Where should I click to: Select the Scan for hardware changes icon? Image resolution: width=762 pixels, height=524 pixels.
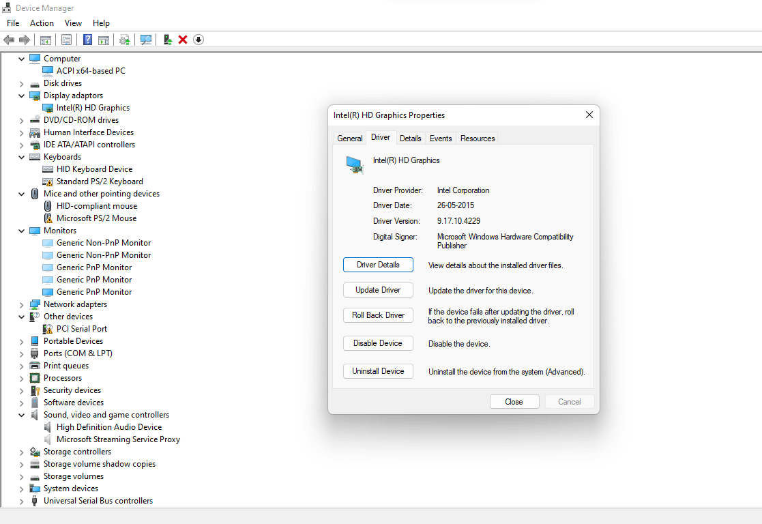coord(146,40)
